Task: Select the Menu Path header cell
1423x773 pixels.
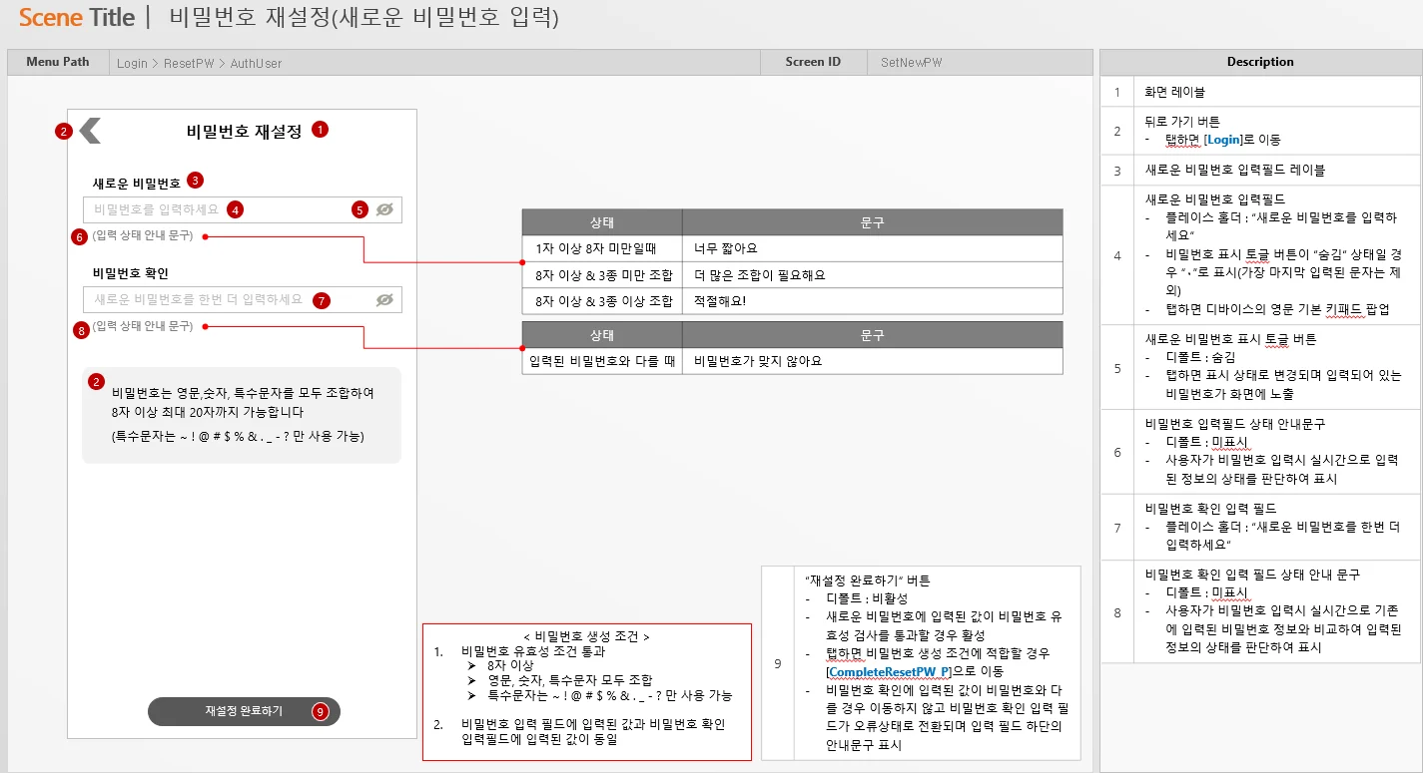Action: tap(58, 62)
